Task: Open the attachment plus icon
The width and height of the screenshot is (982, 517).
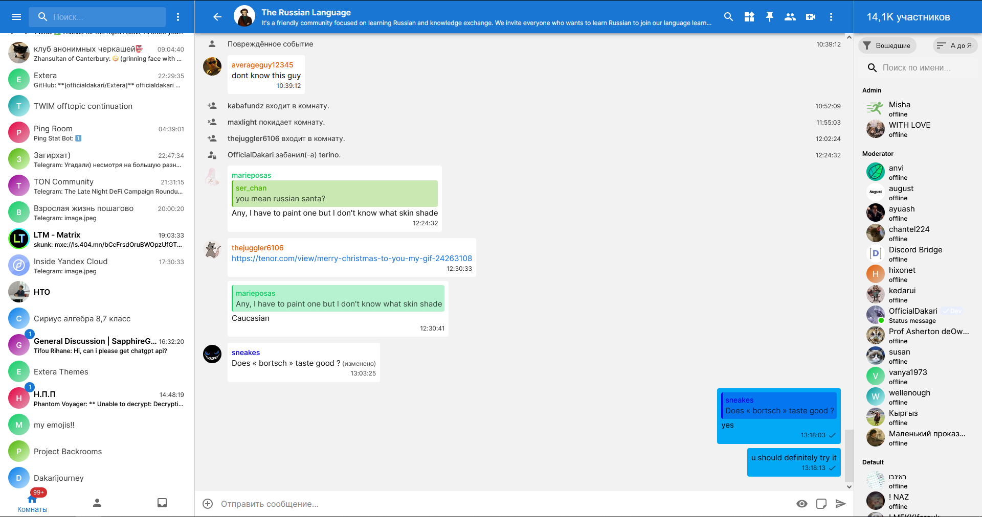Action: tap(208, 504)
